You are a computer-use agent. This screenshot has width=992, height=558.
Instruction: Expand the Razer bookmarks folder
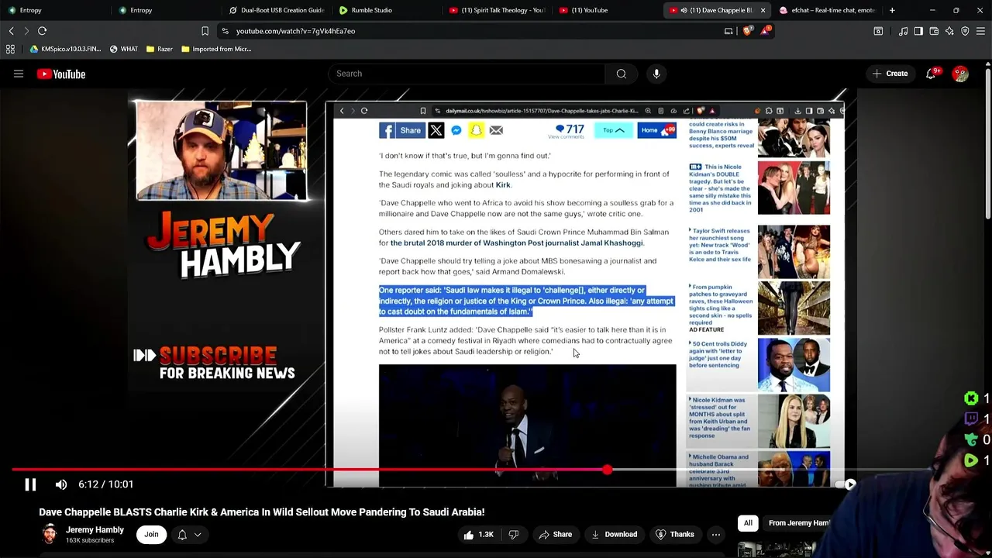click(159, 49)
